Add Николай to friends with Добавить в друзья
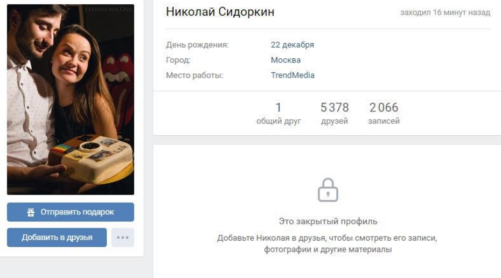Image resolution: width=501 pixels, height=278 pixels. pyautogui.click(x=57, y=238)
